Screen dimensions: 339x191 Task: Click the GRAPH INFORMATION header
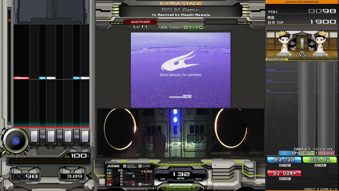(x=302, y=2)
